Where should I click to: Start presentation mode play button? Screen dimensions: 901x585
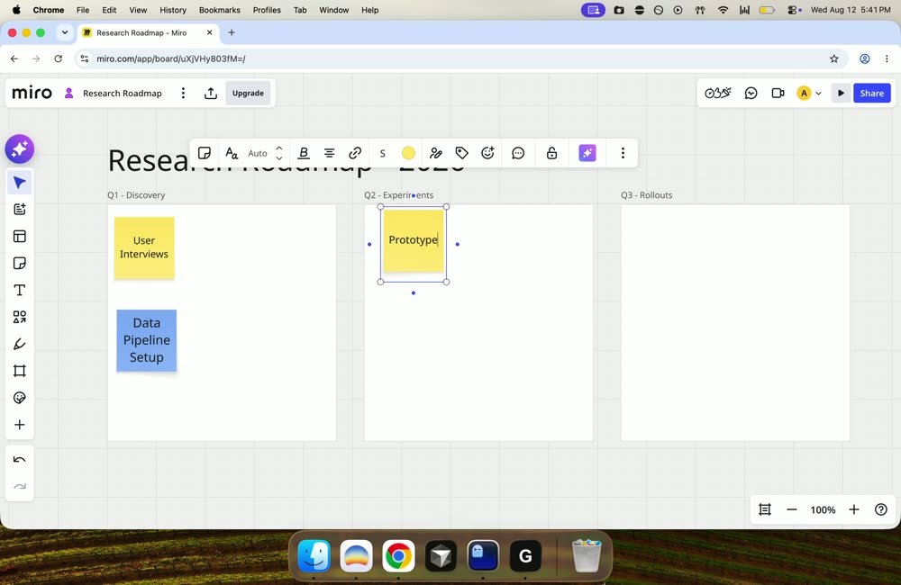pos(841,93)
